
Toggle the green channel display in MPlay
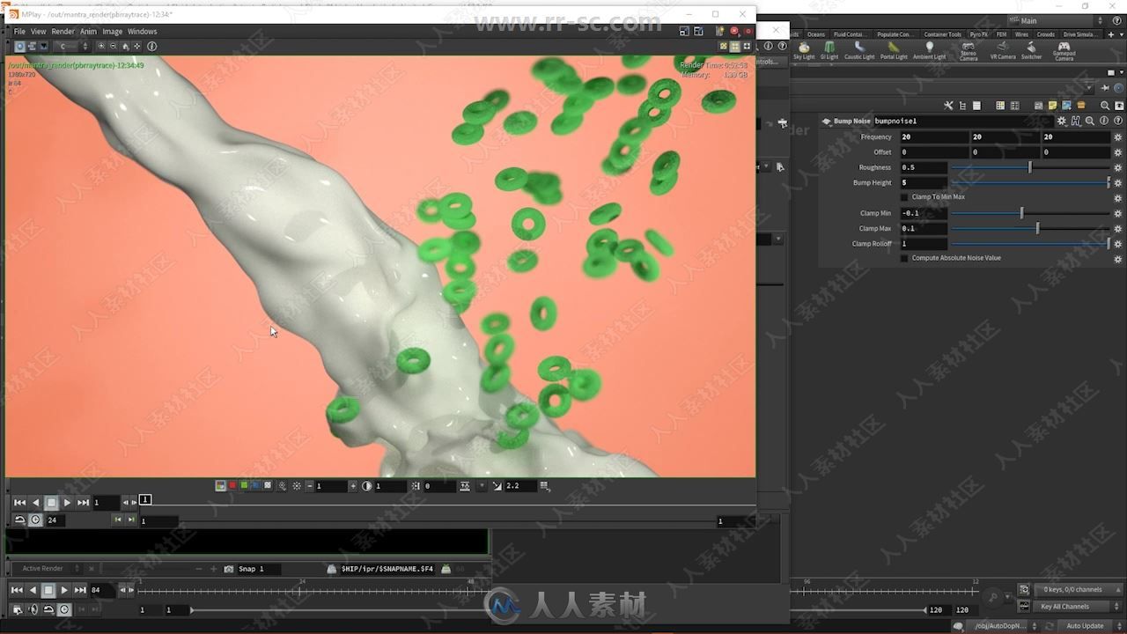[x=244, y=485]
